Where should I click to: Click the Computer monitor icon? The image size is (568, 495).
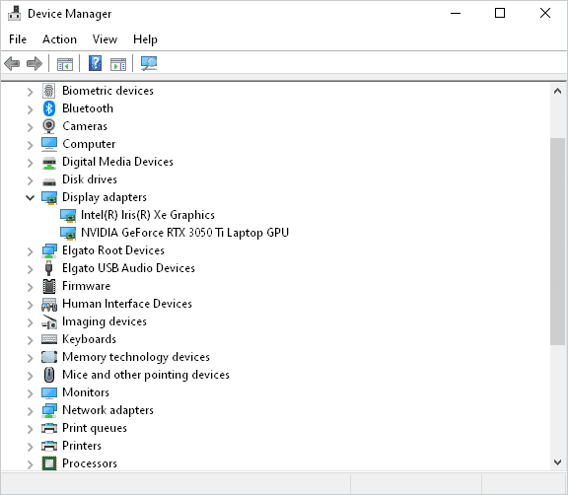coord(49,144)
